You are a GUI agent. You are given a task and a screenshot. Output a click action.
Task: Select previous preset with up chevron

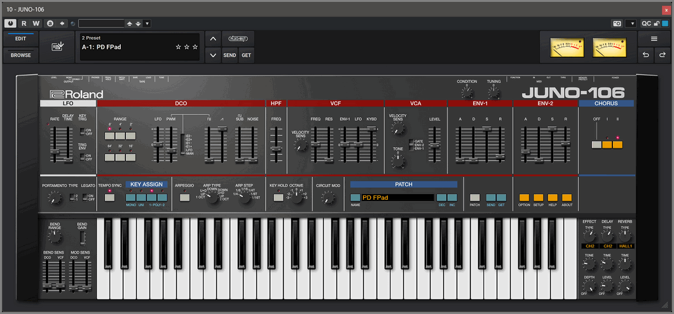tap(213, 39)
